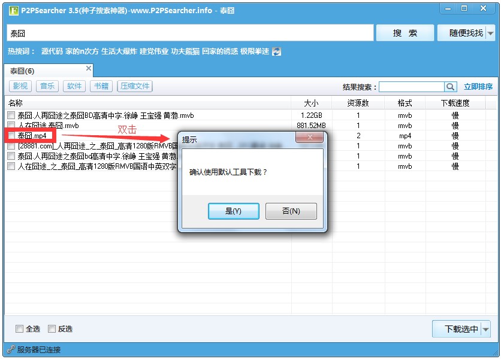Filter results by 影视 category

[20, 86]
